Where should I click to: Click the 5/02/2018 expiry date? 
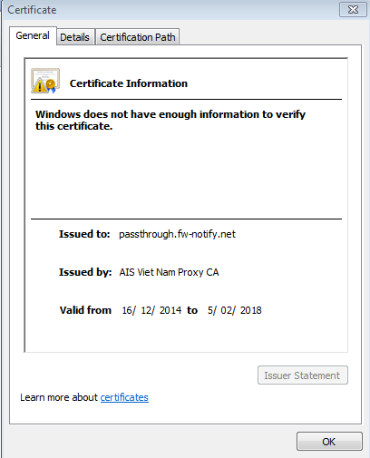point(235,310)
